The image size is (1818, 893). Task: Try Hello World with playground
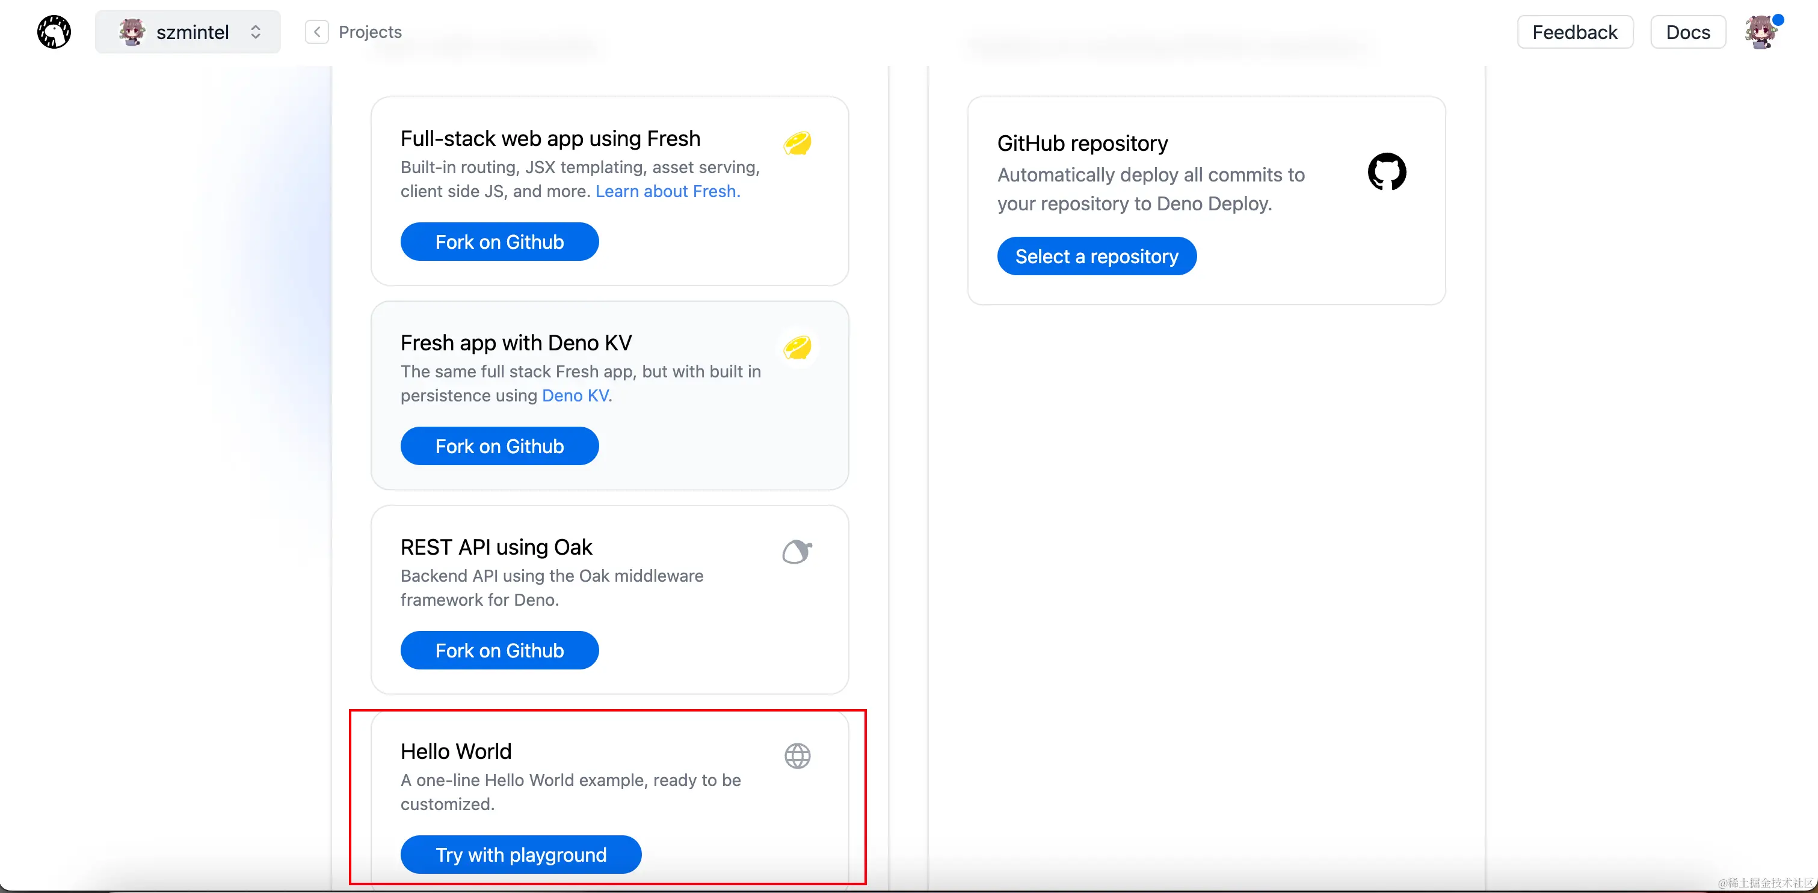click(521, 854)
